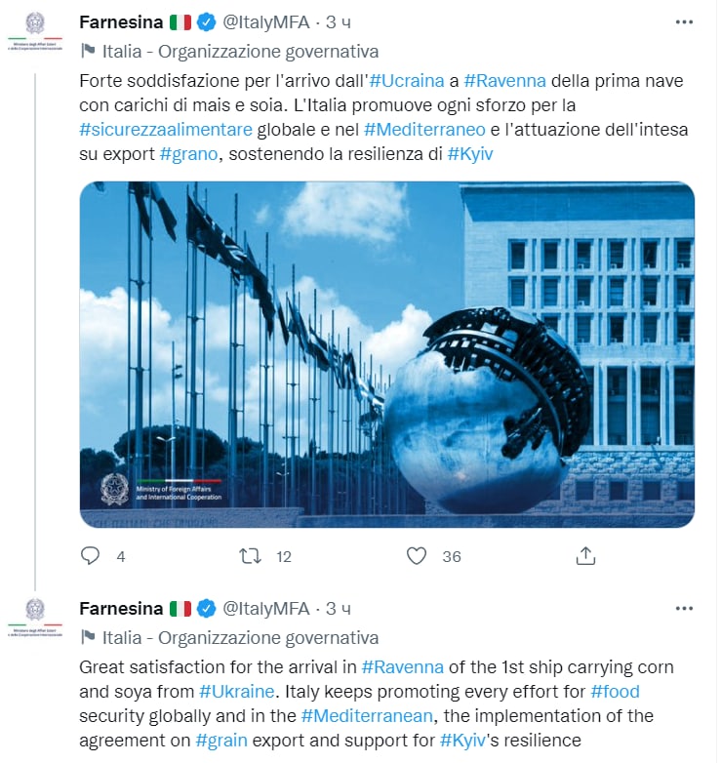Click verified badge on first tweet
This screenshot has width=721, height=763.
click(206, 22)
